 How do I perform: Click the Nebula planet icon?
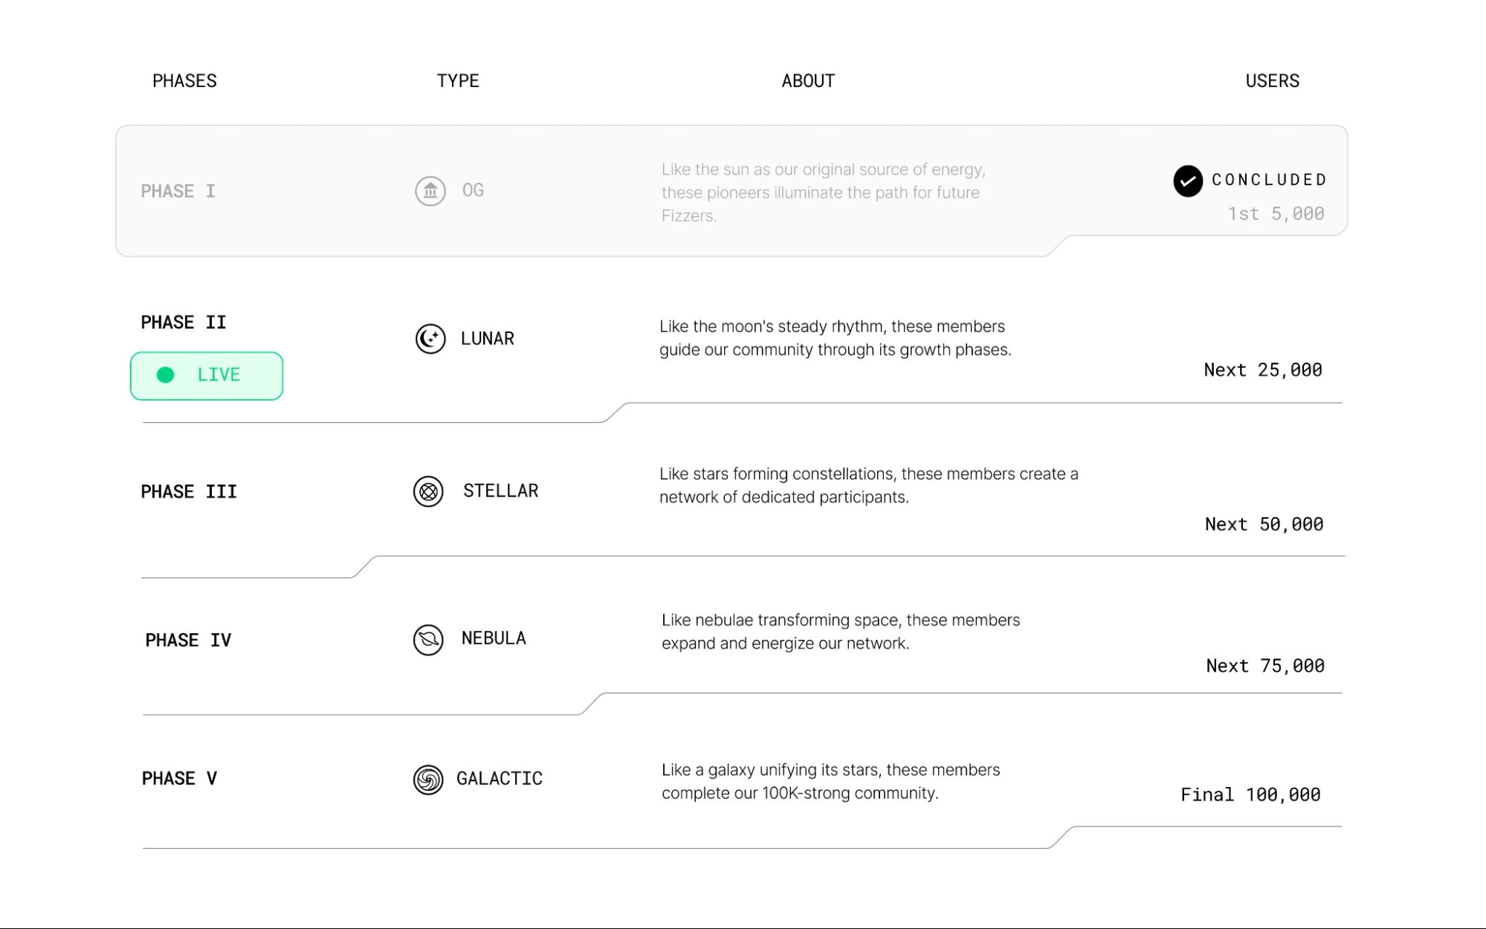pyautogui.click(x=428, y=639)
